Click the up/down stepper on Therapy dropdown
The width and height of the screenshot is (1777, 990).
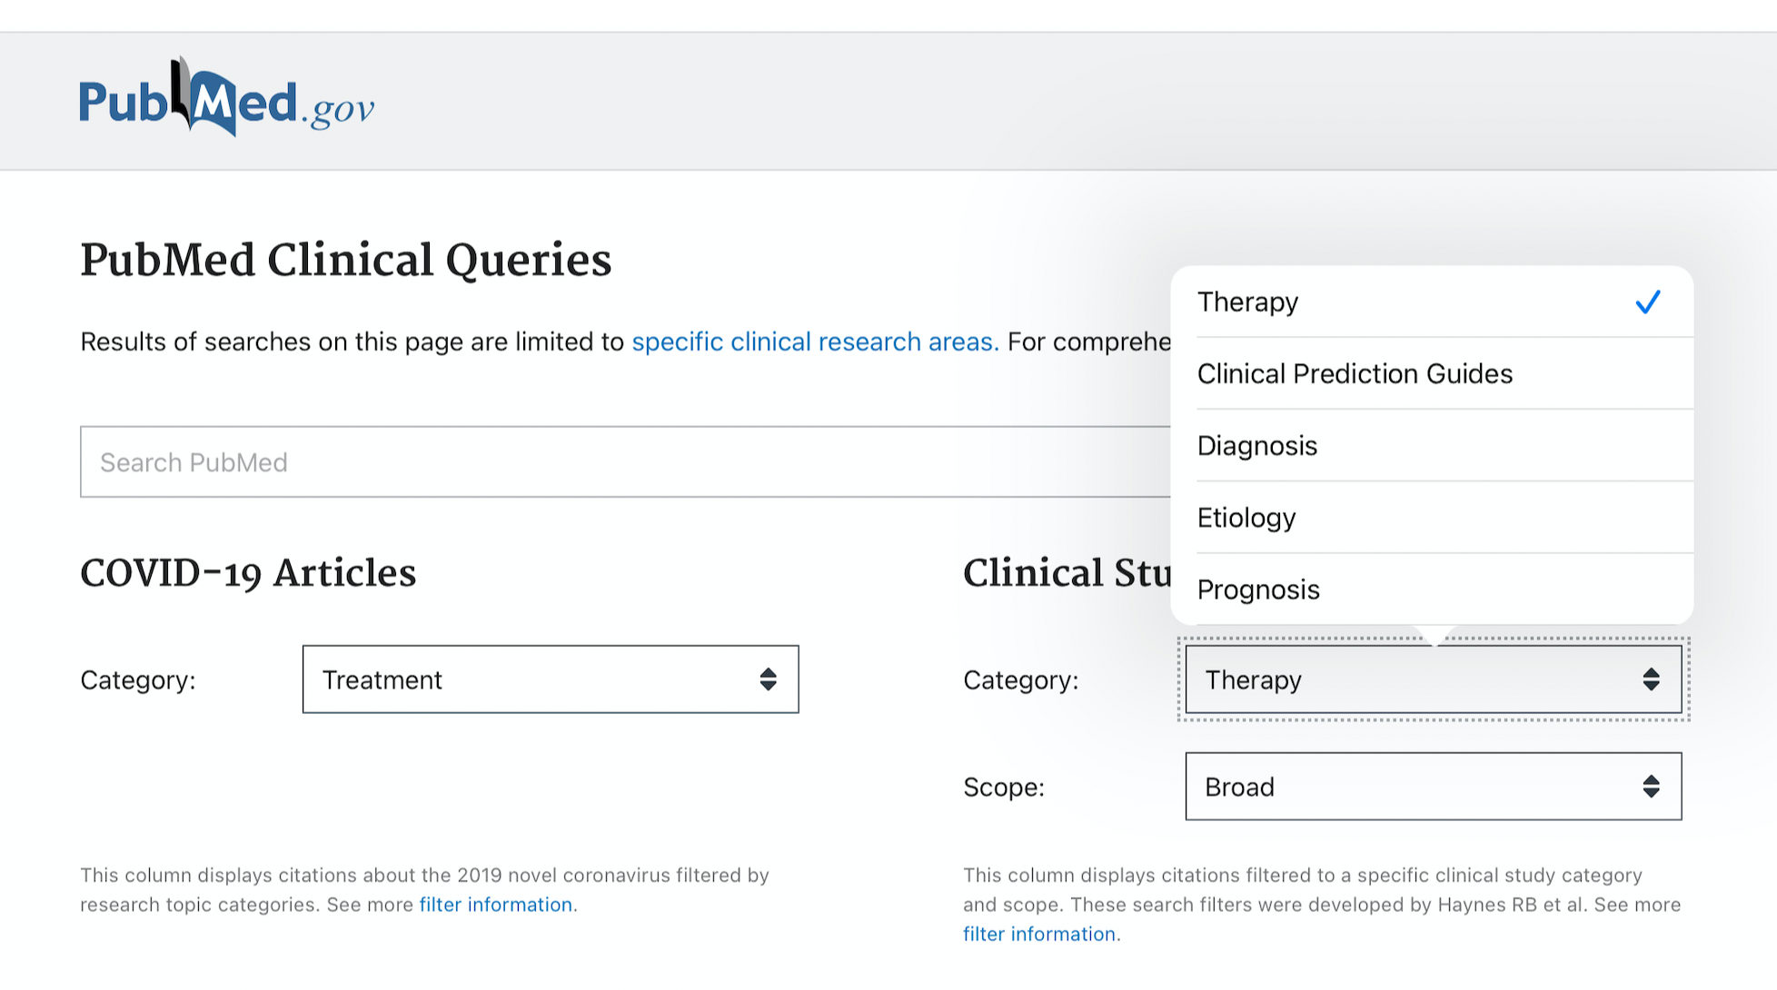pyautogui.click(x=1651, y=678)
